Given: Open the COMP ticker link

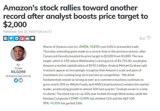Looking at the screenshot, I should pyautogui.click(x=74, y=99).
